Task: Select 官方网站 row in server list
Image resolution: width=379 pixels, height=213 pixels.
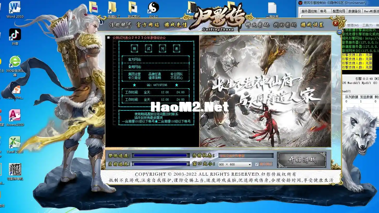Action: click(x=155, y=59)
